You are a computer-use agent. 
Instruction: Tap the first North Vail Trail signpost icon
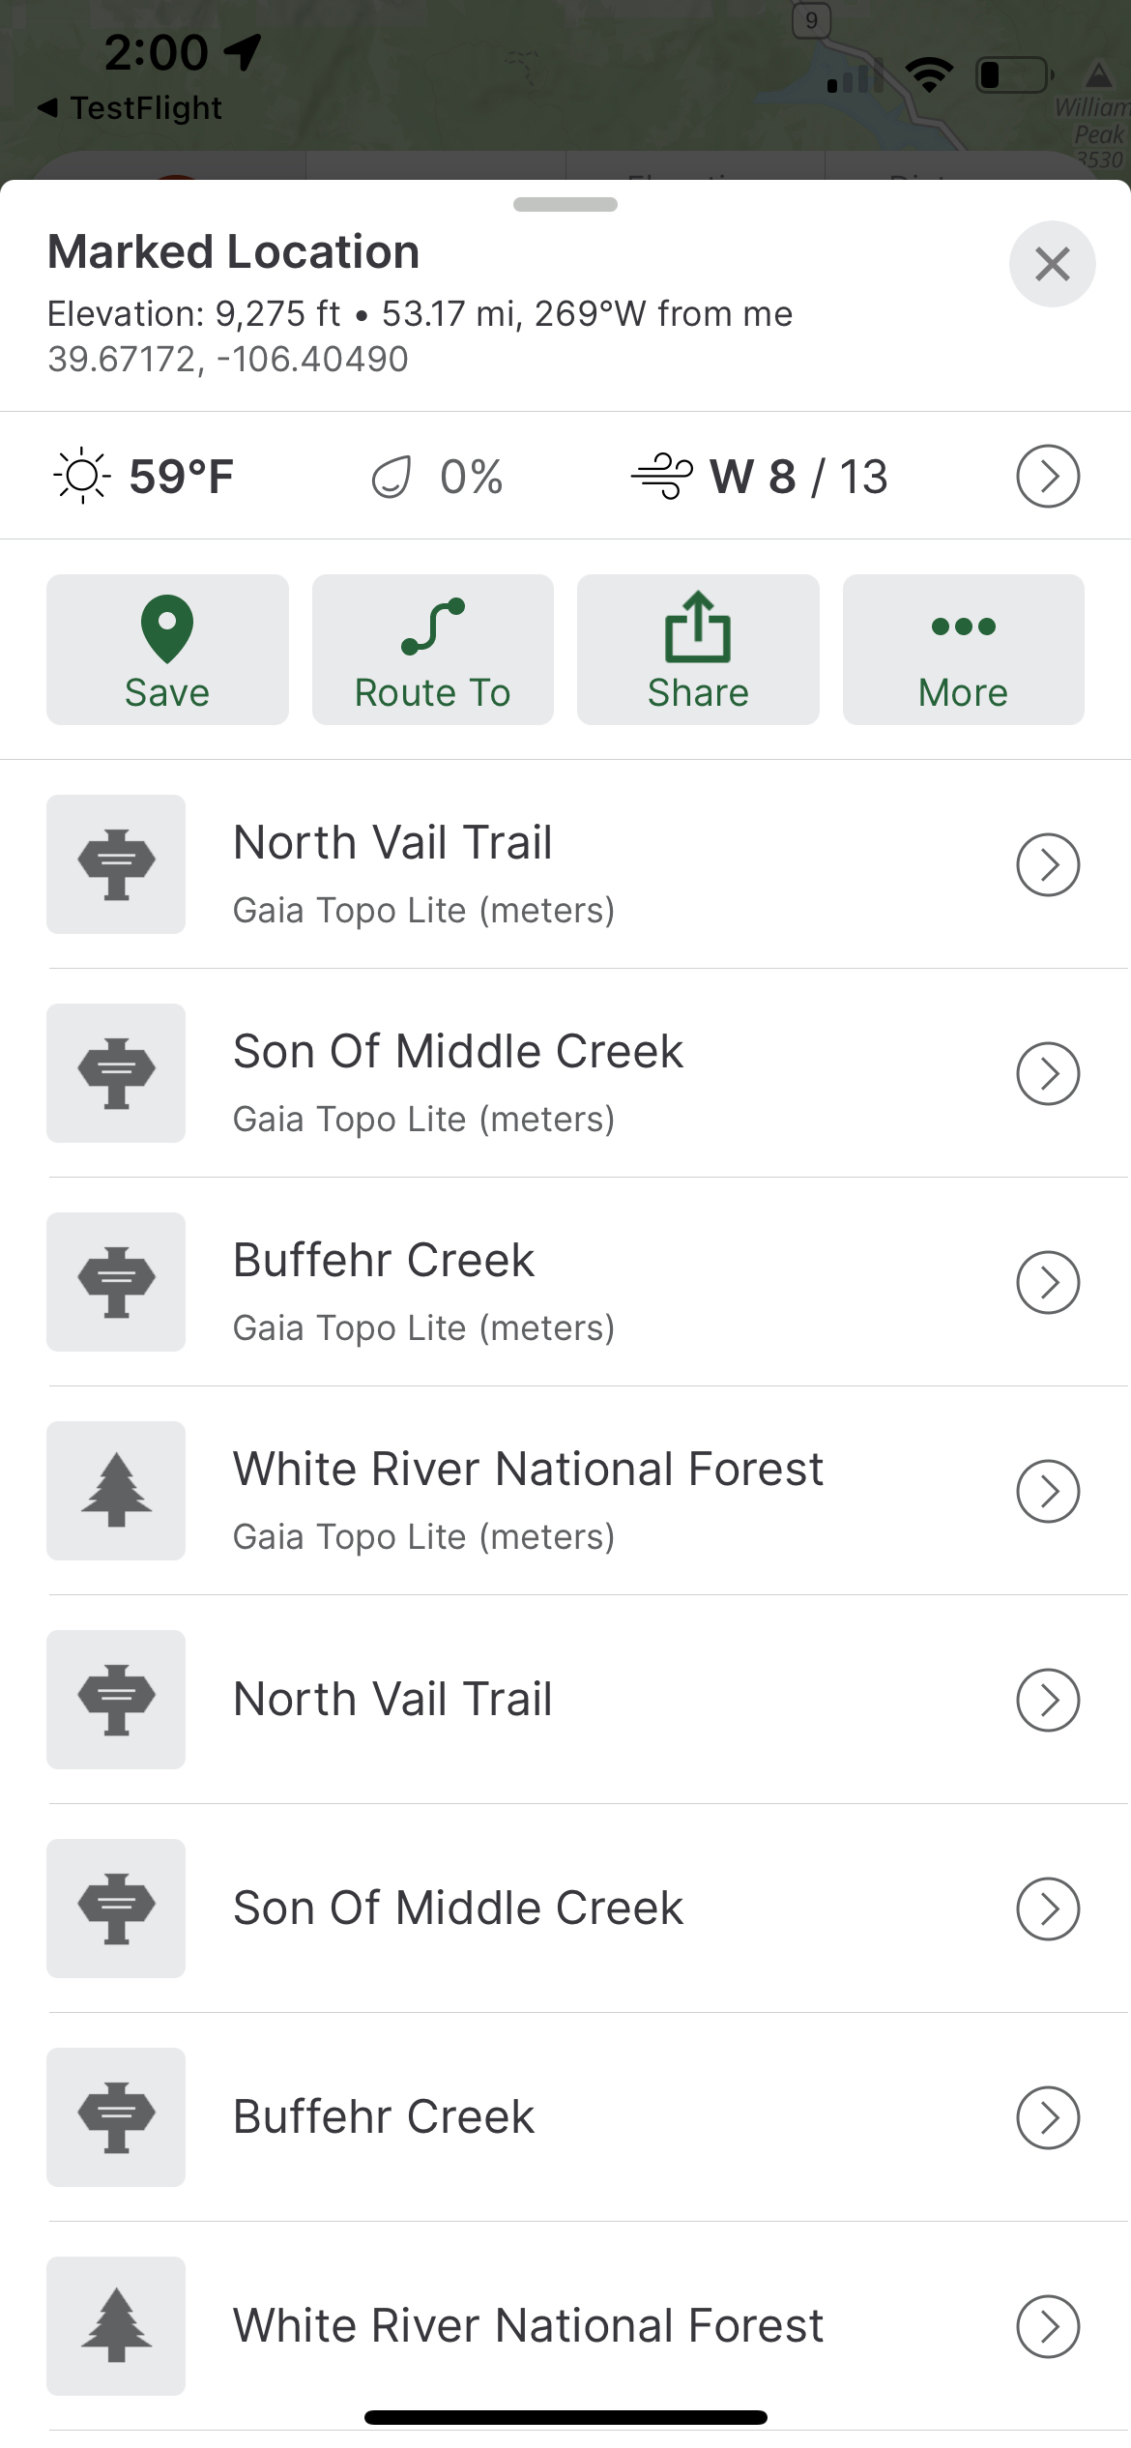tap(116, 864)
